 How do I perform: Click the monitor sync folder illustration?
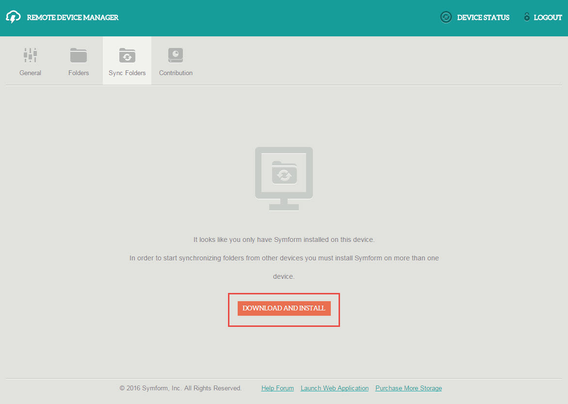[284, 178]
